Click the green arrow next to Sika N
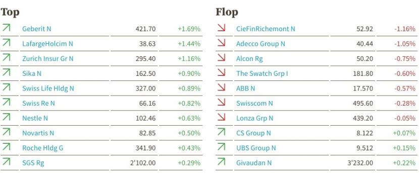This screenshot has width=419, height=181. (x=6, y=72)
